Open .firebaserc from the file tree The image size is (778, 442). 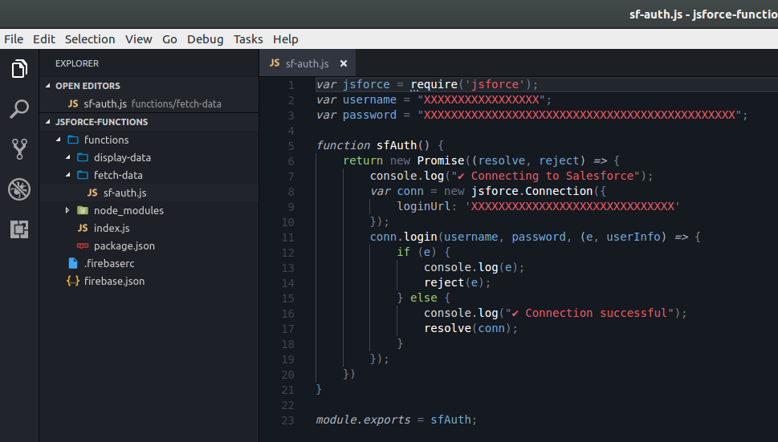(x=109, y=264)
